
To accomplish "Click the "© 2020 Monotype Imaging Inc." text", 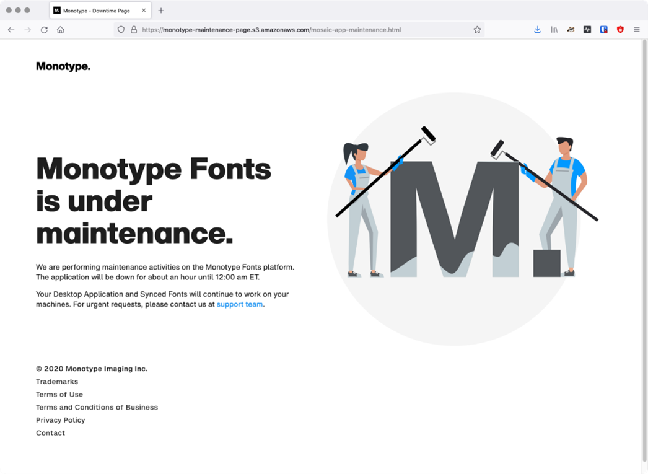I will (92, 369).
